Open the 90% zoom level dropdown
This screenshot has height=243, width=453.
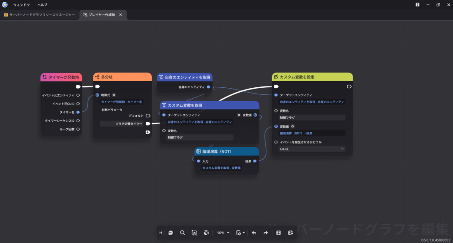pyautogui.click(x=223, y=232)
